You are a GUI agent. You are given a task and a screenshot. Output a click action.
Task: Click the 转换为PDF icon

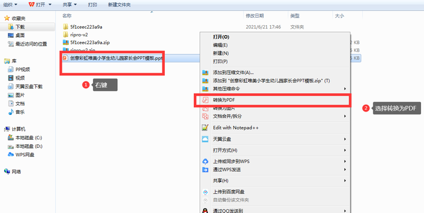pos(206,100)
